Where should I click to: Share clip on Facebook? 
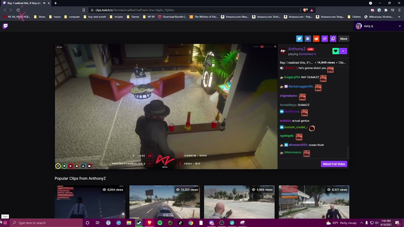tap(308, 39)
